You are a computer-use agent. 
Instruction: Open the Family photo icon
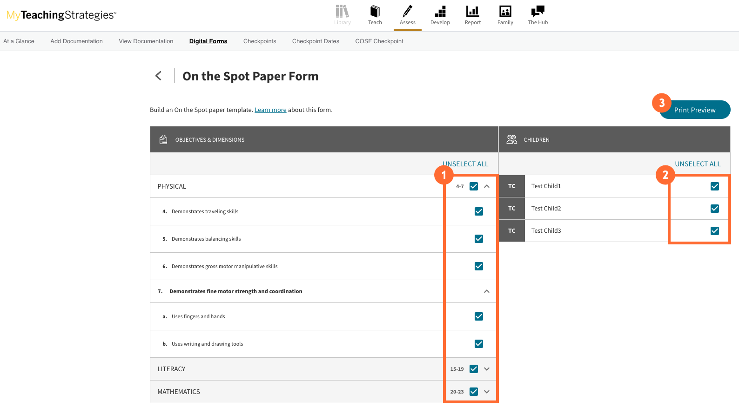[505, 12]
